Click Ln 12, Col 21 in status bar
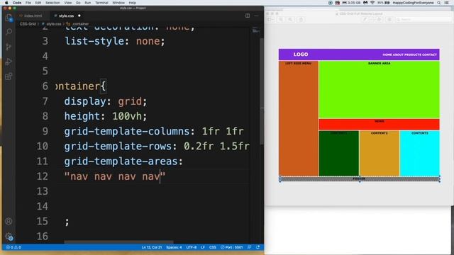 (152, 247)
